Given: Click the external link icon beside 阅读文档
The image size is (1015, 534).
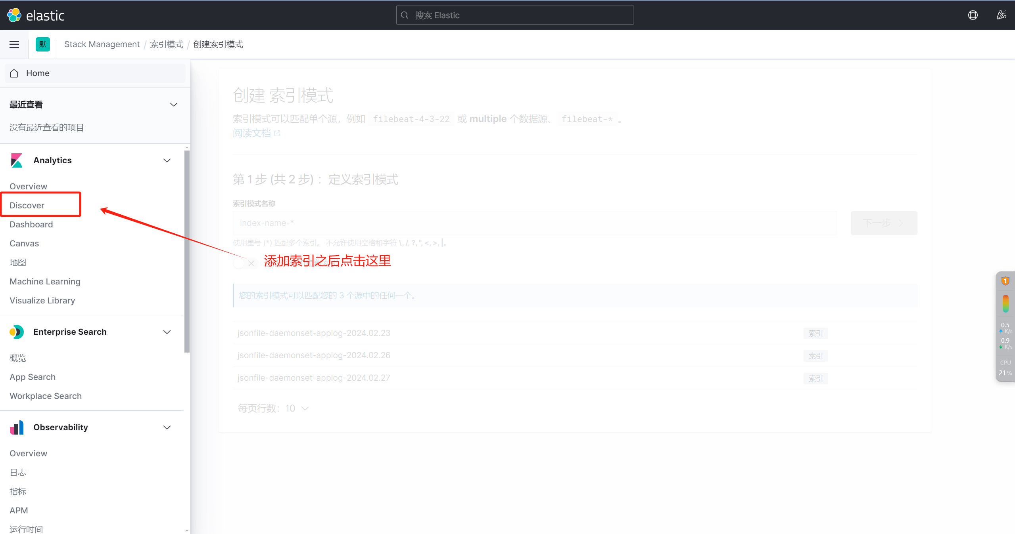Looking at the screenshot, I should pos(277,133).
